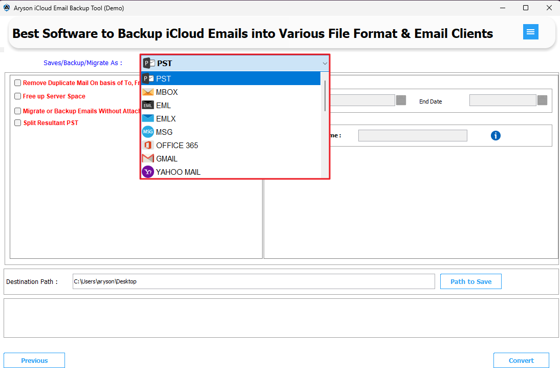Pick EML in the dropdown list
Image resolution: width=560 pixels, height=368 pixels.
(231, 105)
